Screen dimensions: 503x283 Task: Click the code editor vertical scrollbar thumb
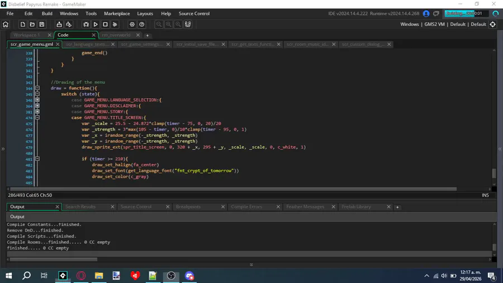(x=494, y=173)
